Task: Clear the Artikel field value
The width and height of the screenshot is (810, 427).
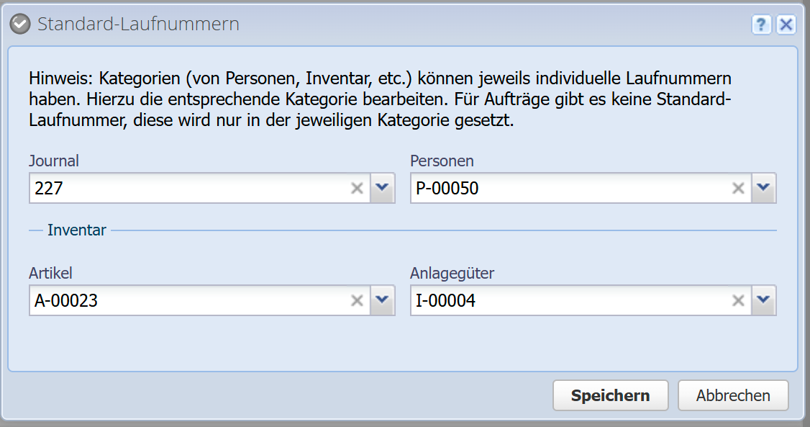Action: click(357, 301)
